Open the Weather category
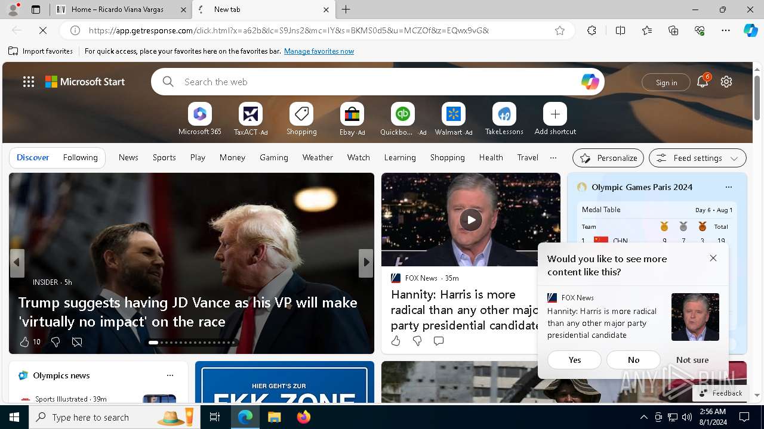The height and width of the screenshot is (429, 764). click(318, 157)
